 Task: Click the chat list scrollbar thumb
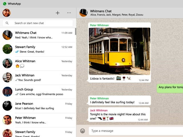tap(75, 31)
